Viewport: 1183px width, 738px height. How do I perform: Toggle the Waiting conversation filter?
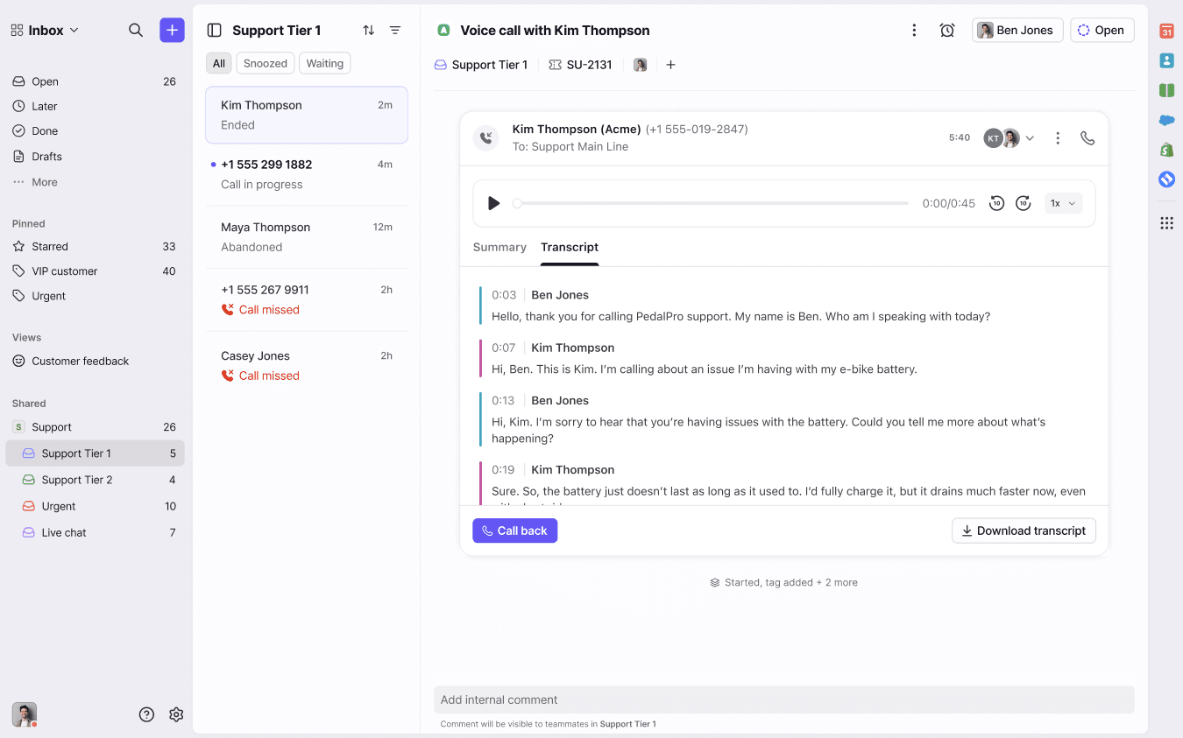pyautogui.click(x=324, y=62)
